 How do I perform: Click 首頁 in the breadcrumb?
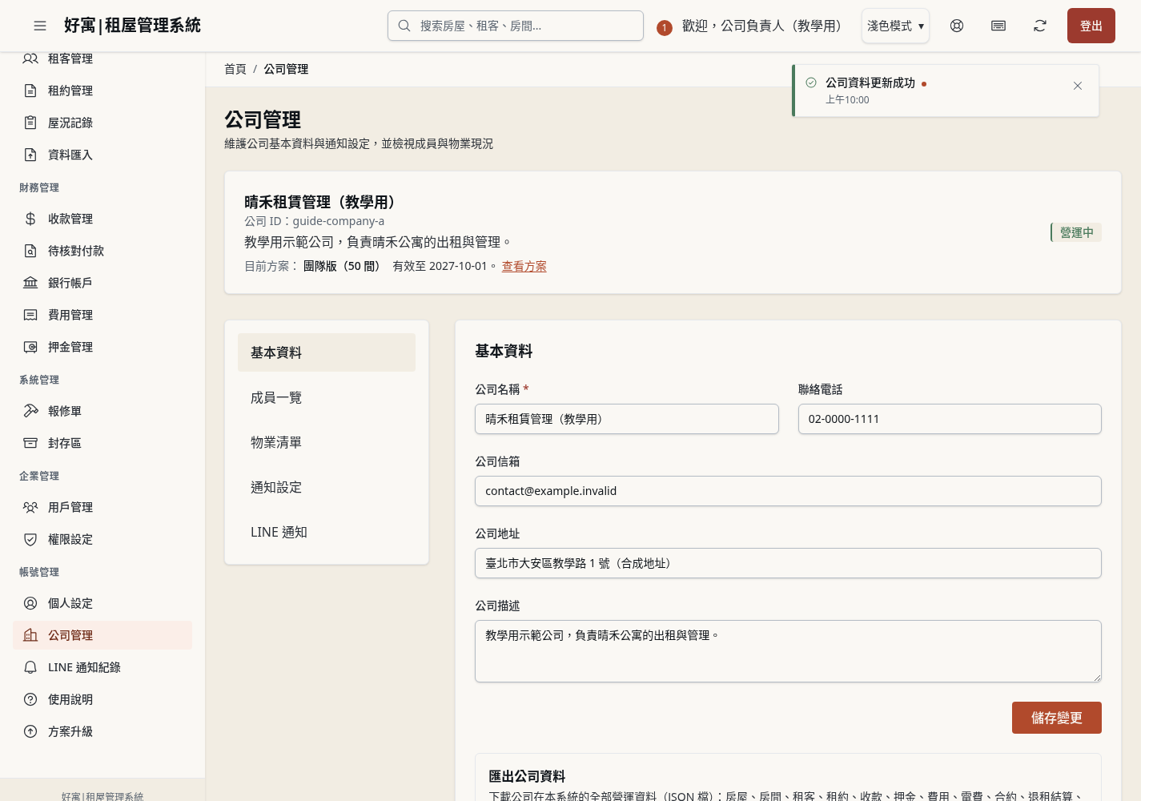(x=235, y=69)
